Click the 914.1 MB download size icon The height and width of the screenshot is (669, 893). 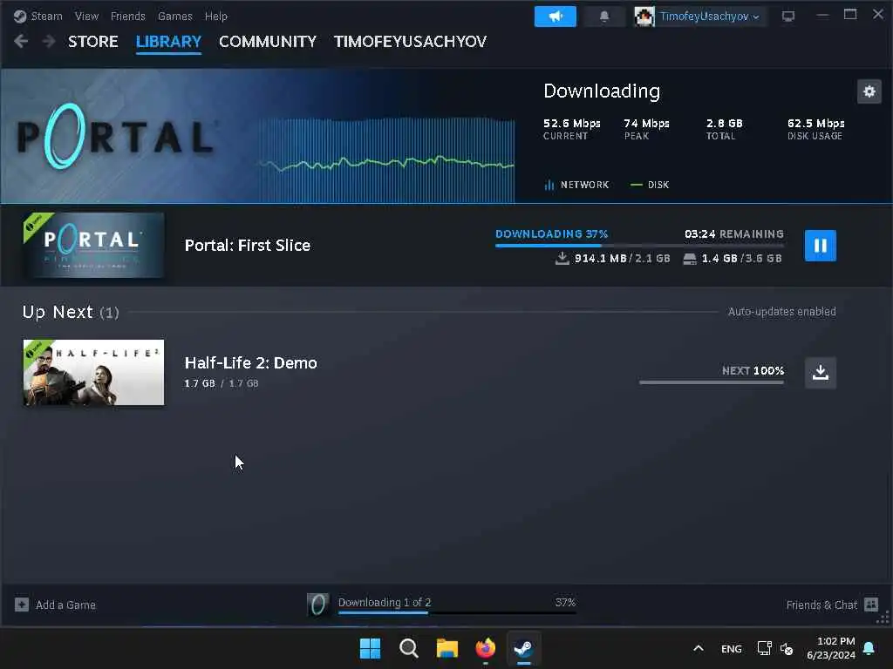[x=562, y=258]
